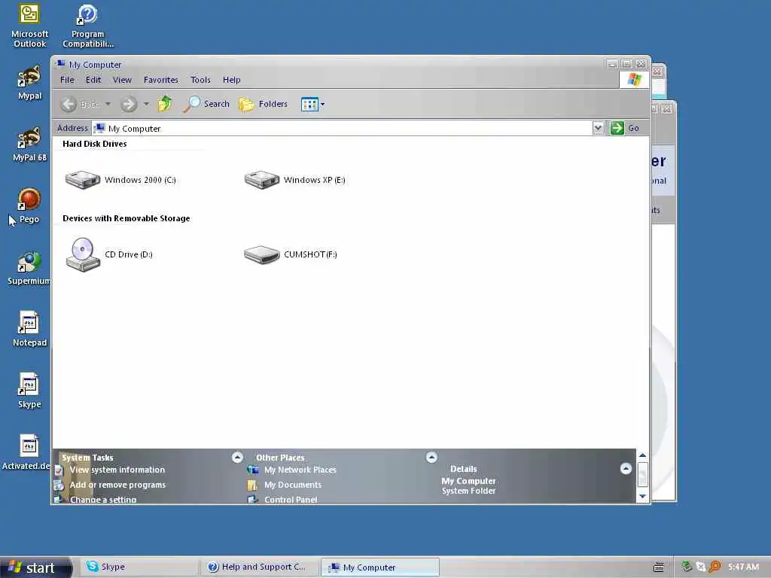Screen dimensions: 771x578
Task: Select the removable drive (F:) icon
Action: tap(261, 254)
